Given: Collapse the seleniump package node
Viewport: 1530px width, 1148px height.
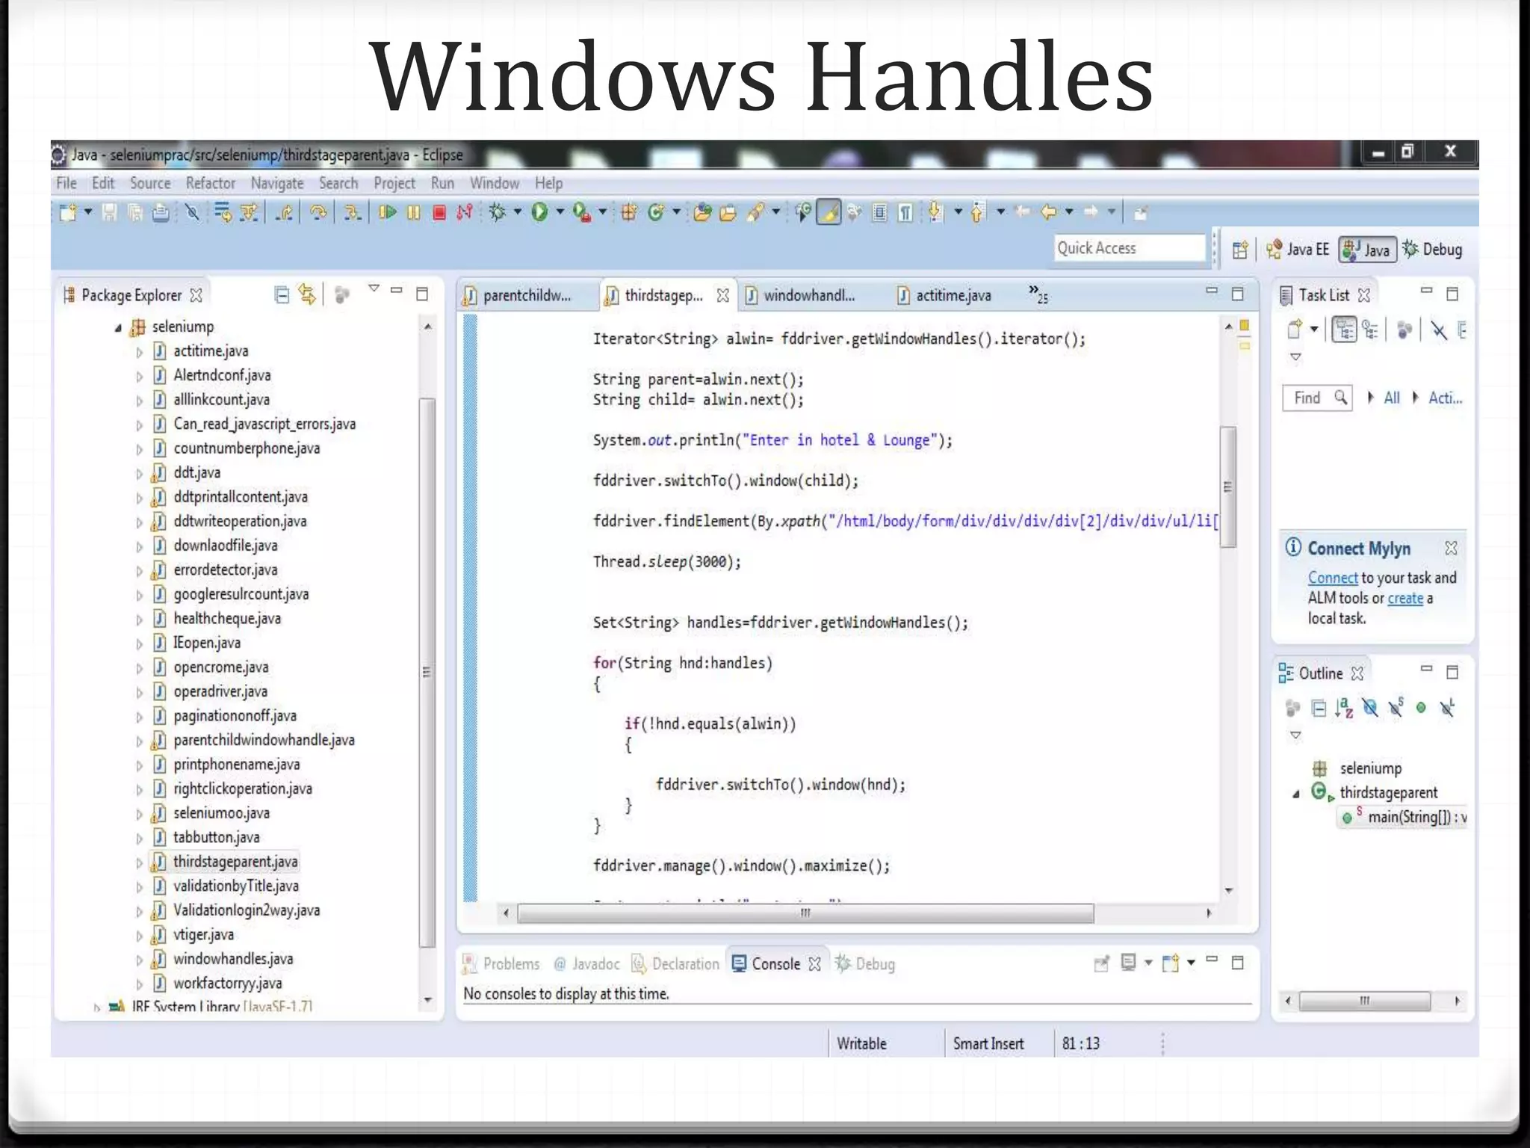Looking at the screenshot, I should pyautogui.click(x=118, y=327).
